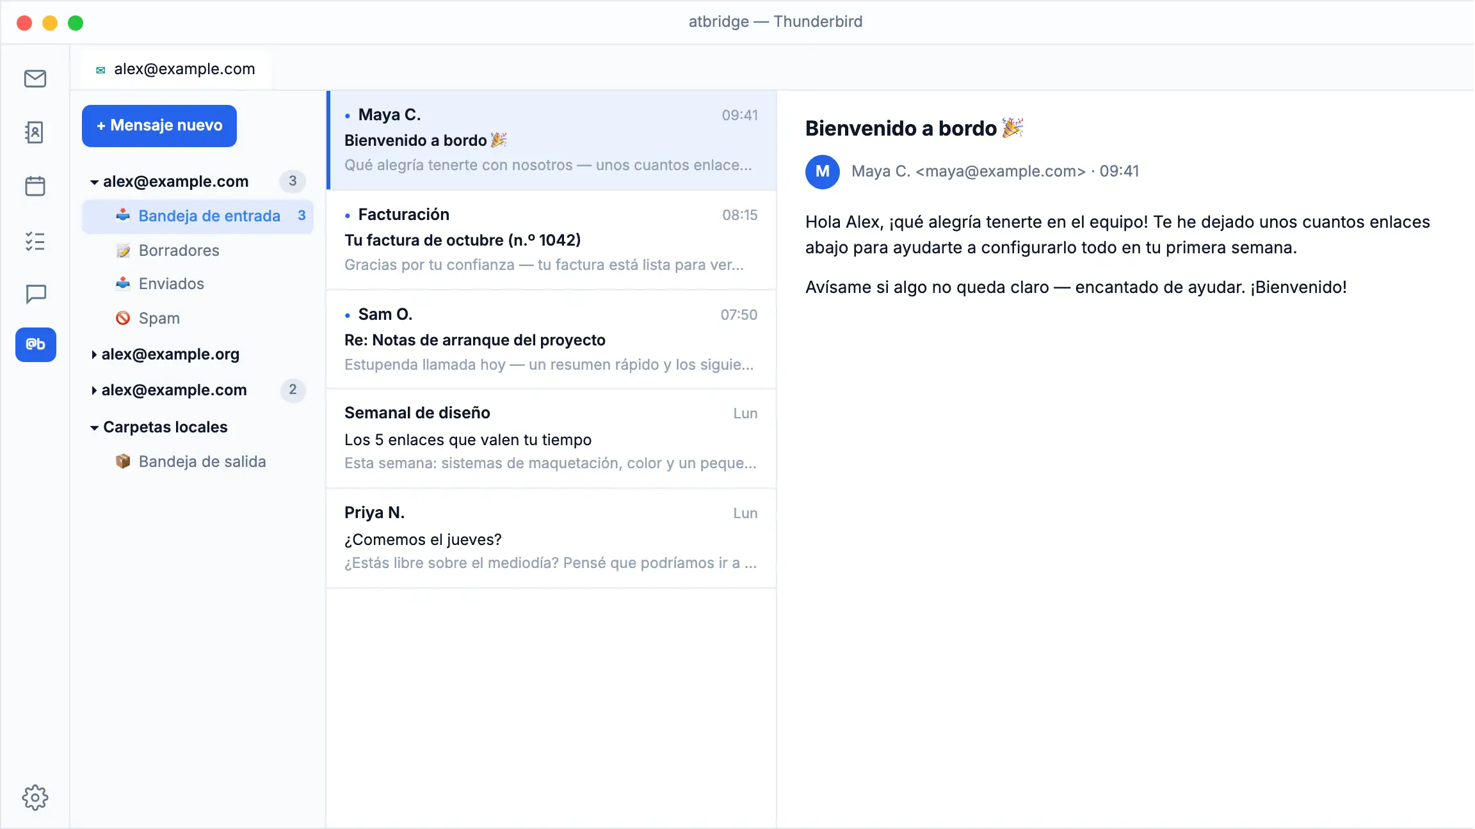This screenshot has height=829, width=1475.
Task: Click Lun date on Semanal de diseño row
Action: 746,413
